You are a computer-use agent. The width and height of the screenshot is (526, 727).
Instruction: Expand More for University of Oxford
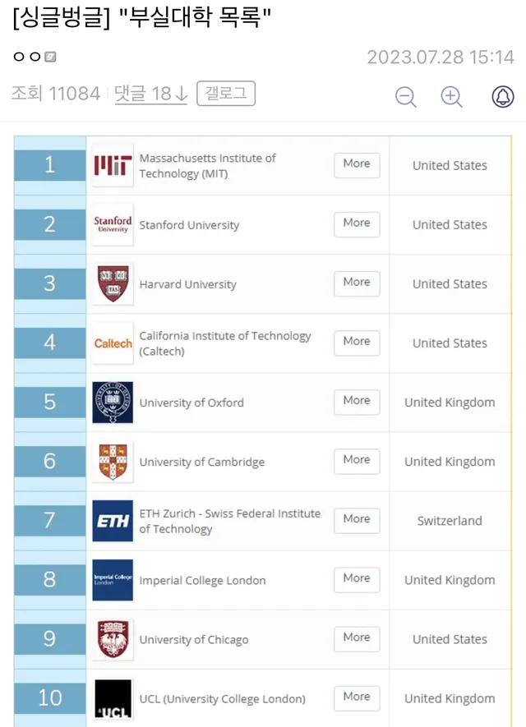(357, 401)
